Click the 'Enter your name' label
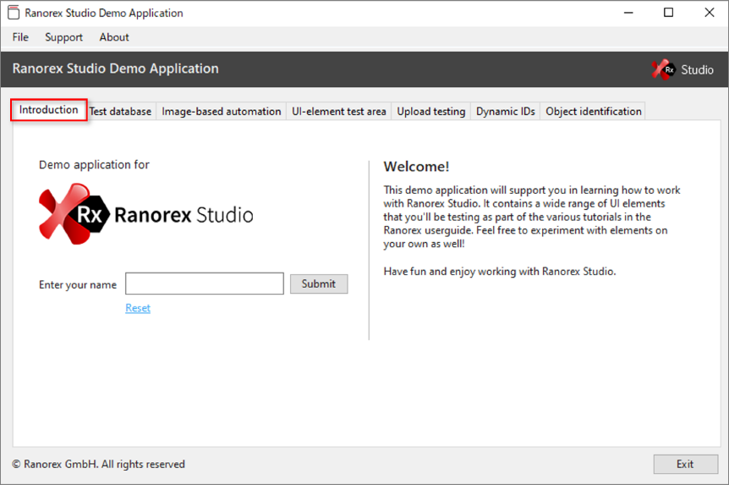 (x=78, y=285)
